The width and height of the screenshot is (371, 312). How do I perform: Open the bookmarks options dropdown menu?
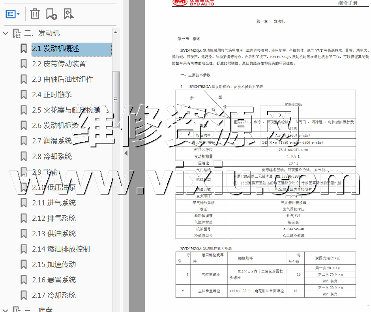pyautogui.click(x=13, y=14)
